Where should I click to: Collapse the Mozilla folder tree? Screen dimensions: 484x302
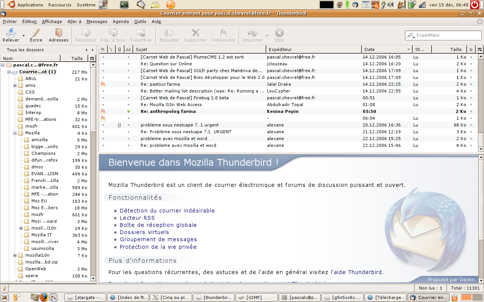click(15, 133)
